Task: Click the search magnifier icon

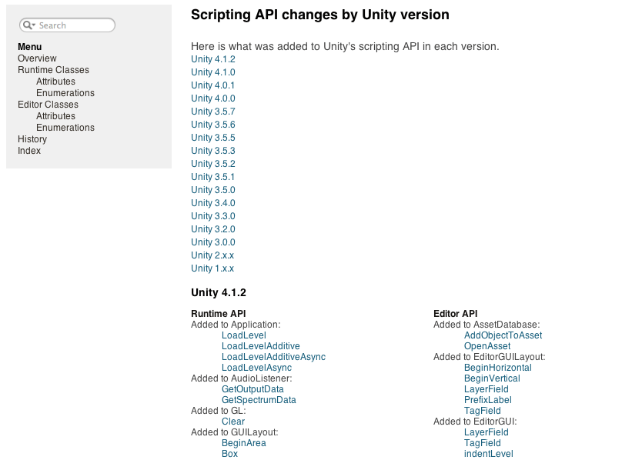Action: [x=28, y=25]
